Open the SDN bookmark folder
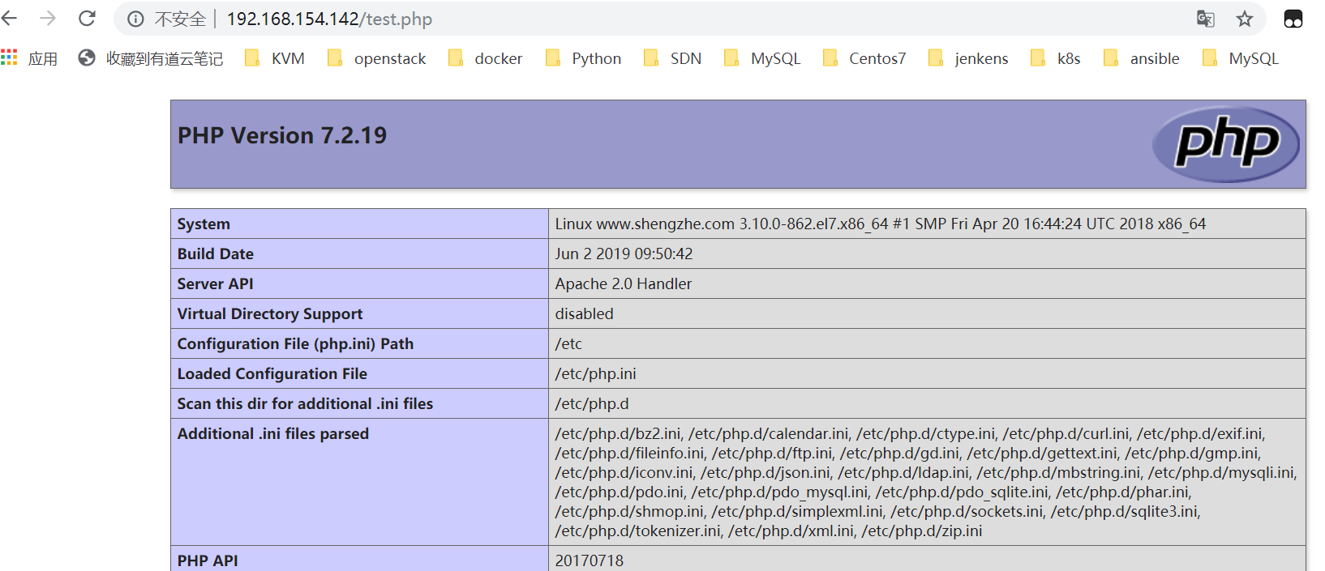This screenshot has height=571, width=1325. [x=672, y=58]
